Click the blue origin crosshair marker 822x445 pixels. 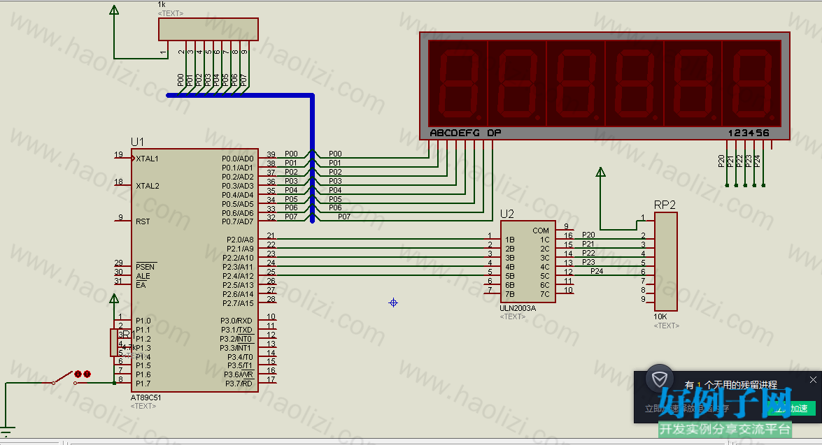(x=393, y=302)
